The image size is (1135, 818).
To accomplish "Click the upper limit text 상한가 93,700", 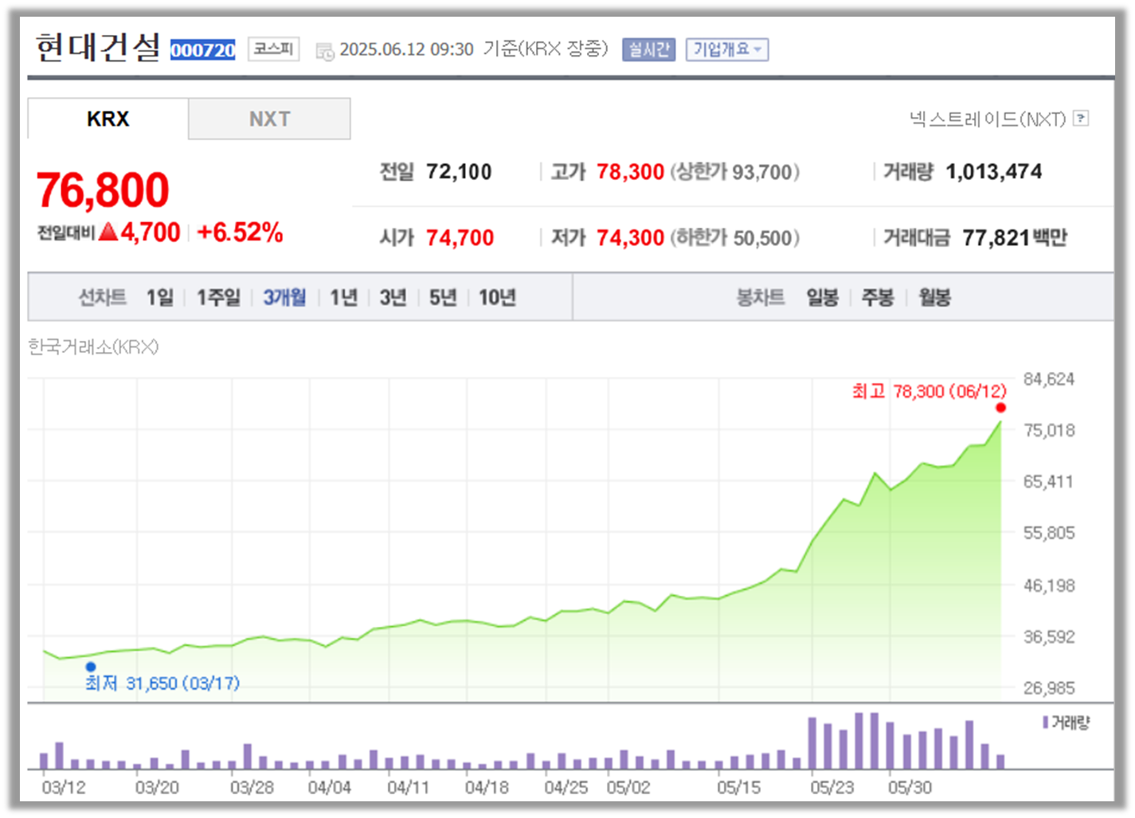I will (734, 171).
